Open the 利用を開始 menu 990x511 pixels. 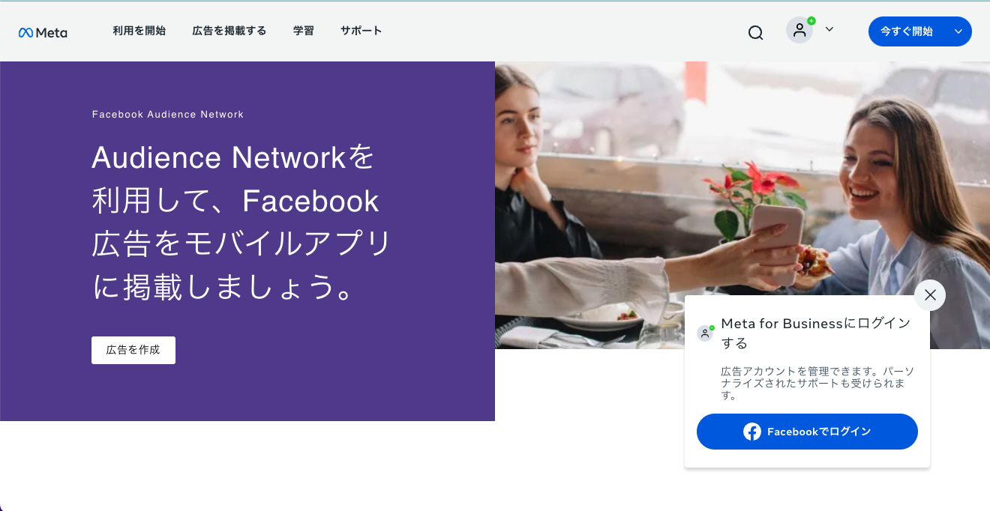click(139, 31)
